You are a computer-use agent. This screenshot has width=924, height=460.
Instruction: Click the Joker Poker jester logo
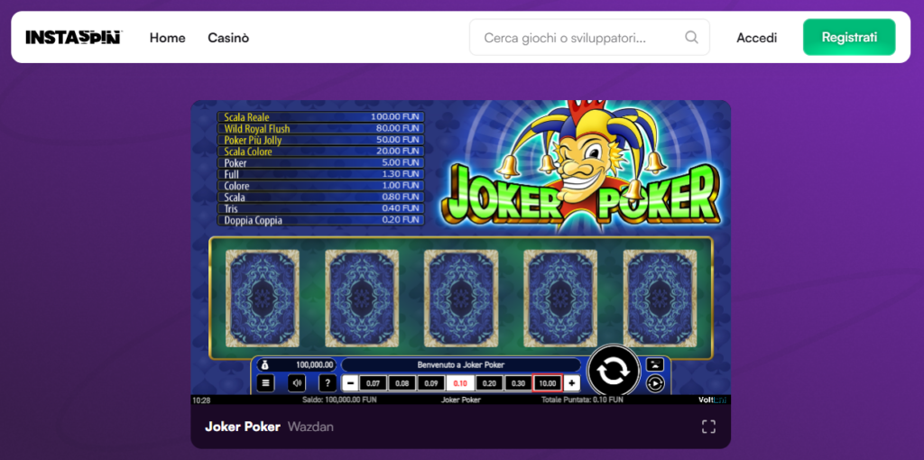[x=580, y=167]
